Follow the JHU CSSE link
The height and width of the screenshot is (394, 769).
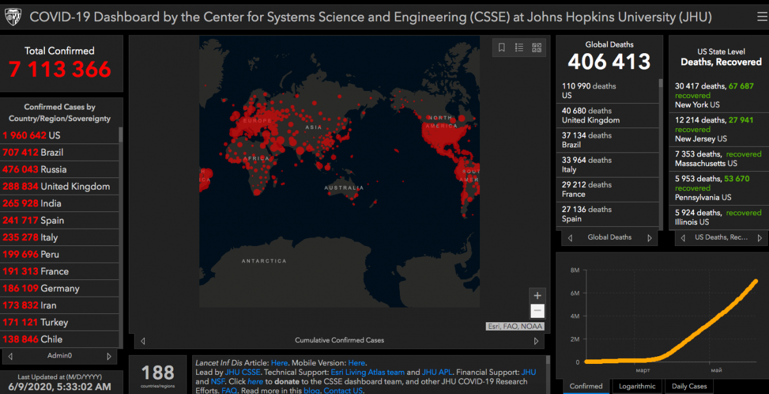coord(243,372)
